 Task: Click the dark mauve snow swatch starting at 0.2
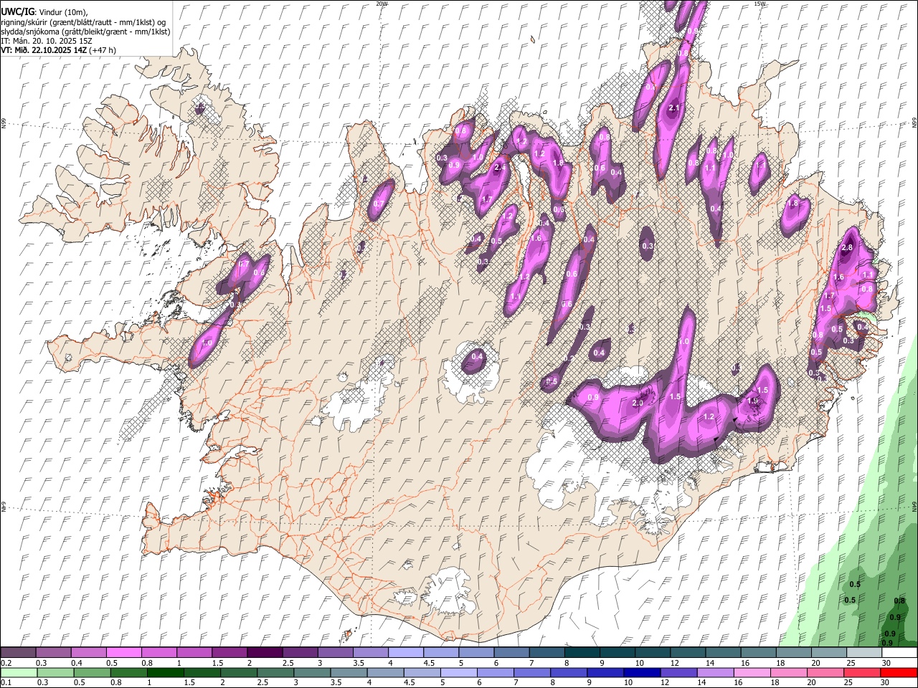coord(18,653)
